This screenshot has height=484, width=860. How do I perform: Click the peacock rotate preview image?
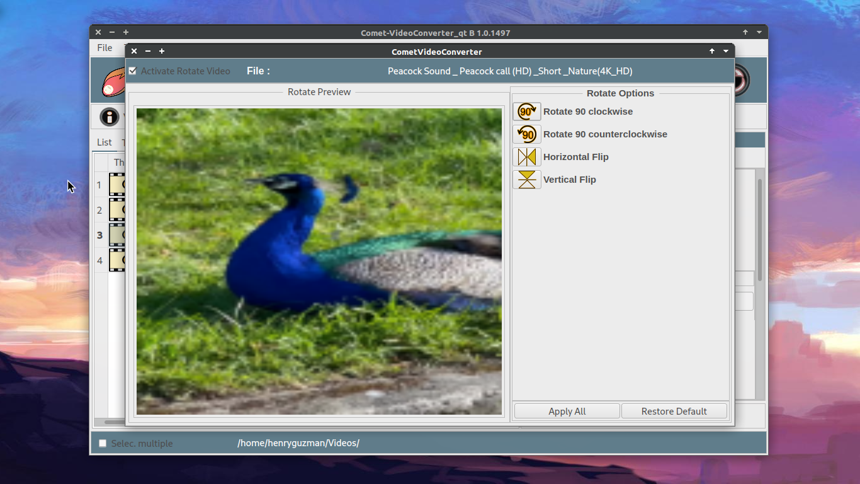point(319,262)
